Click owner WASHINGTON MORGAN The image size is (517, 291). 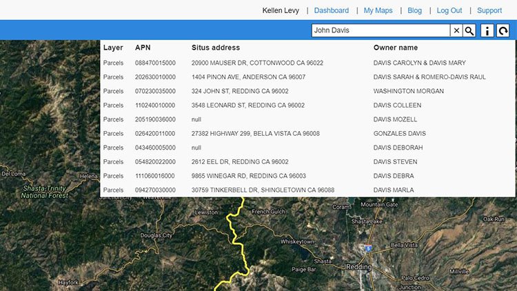[x=409, y=91]
